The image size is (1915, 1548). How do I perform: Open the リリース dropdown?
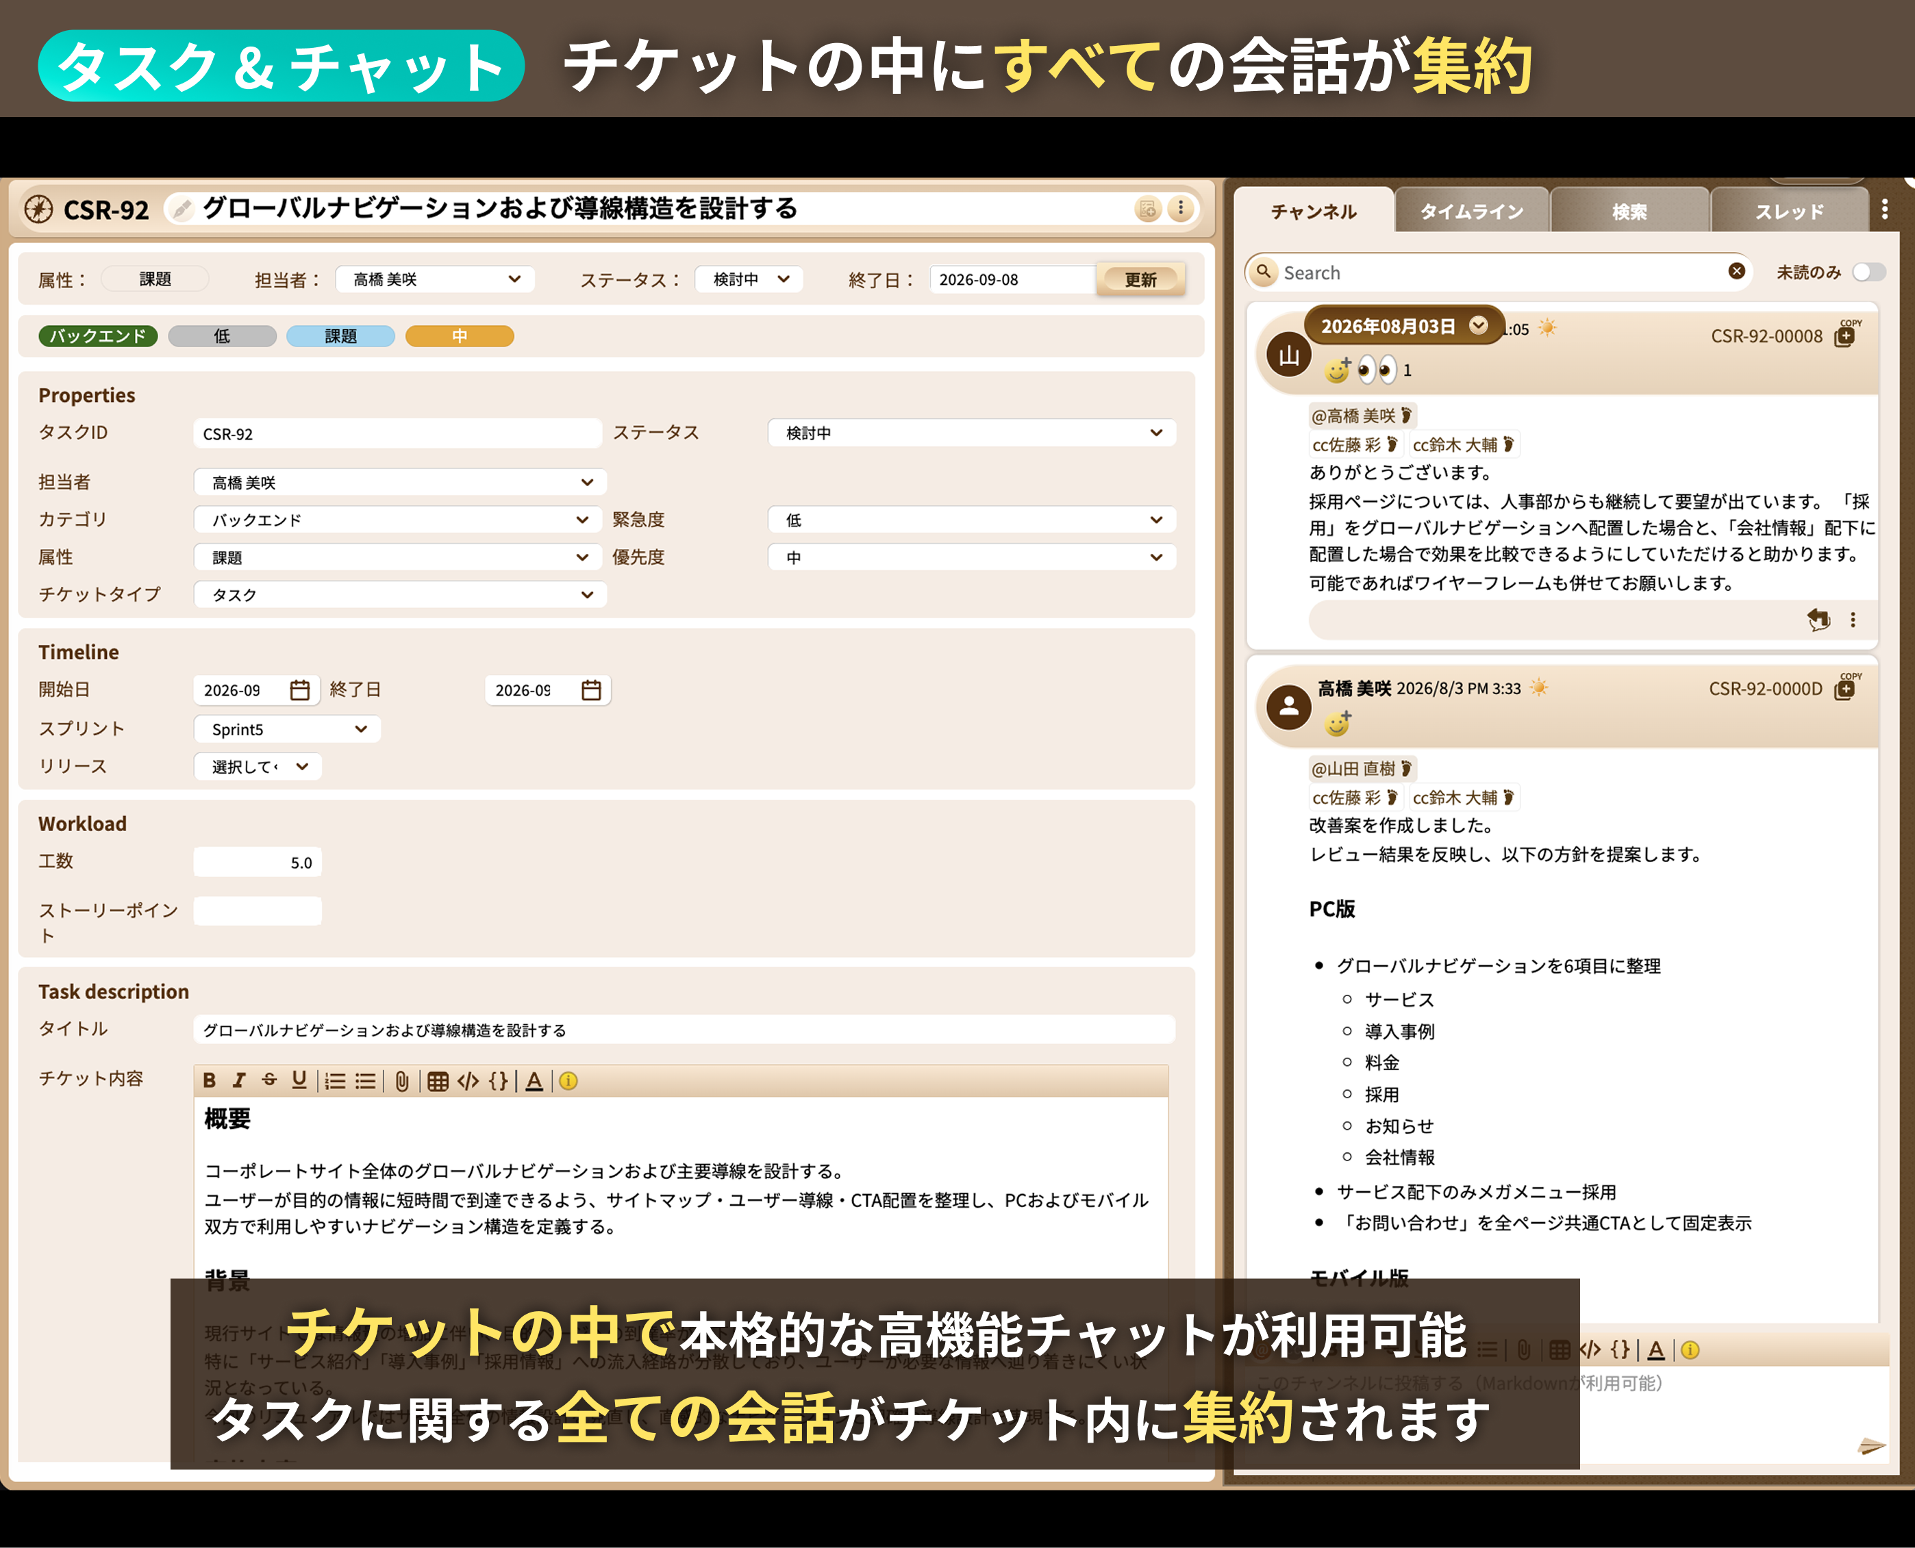(x=258, y=767)
